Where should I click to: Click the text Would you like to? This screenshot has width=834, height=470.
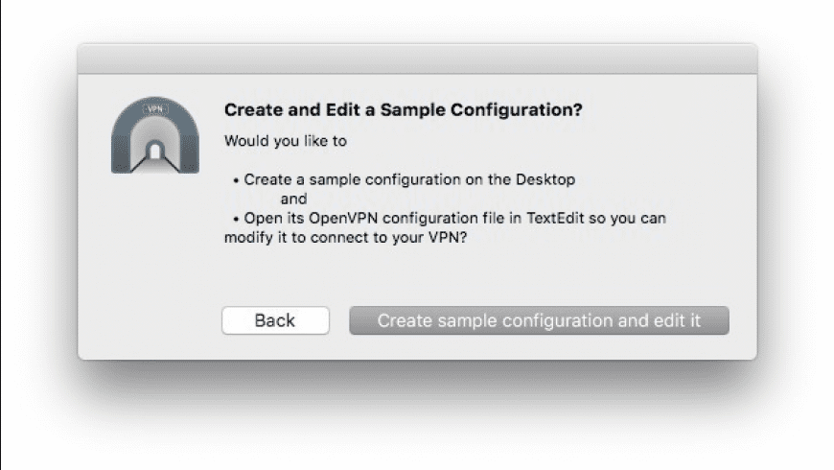point(285,141)
